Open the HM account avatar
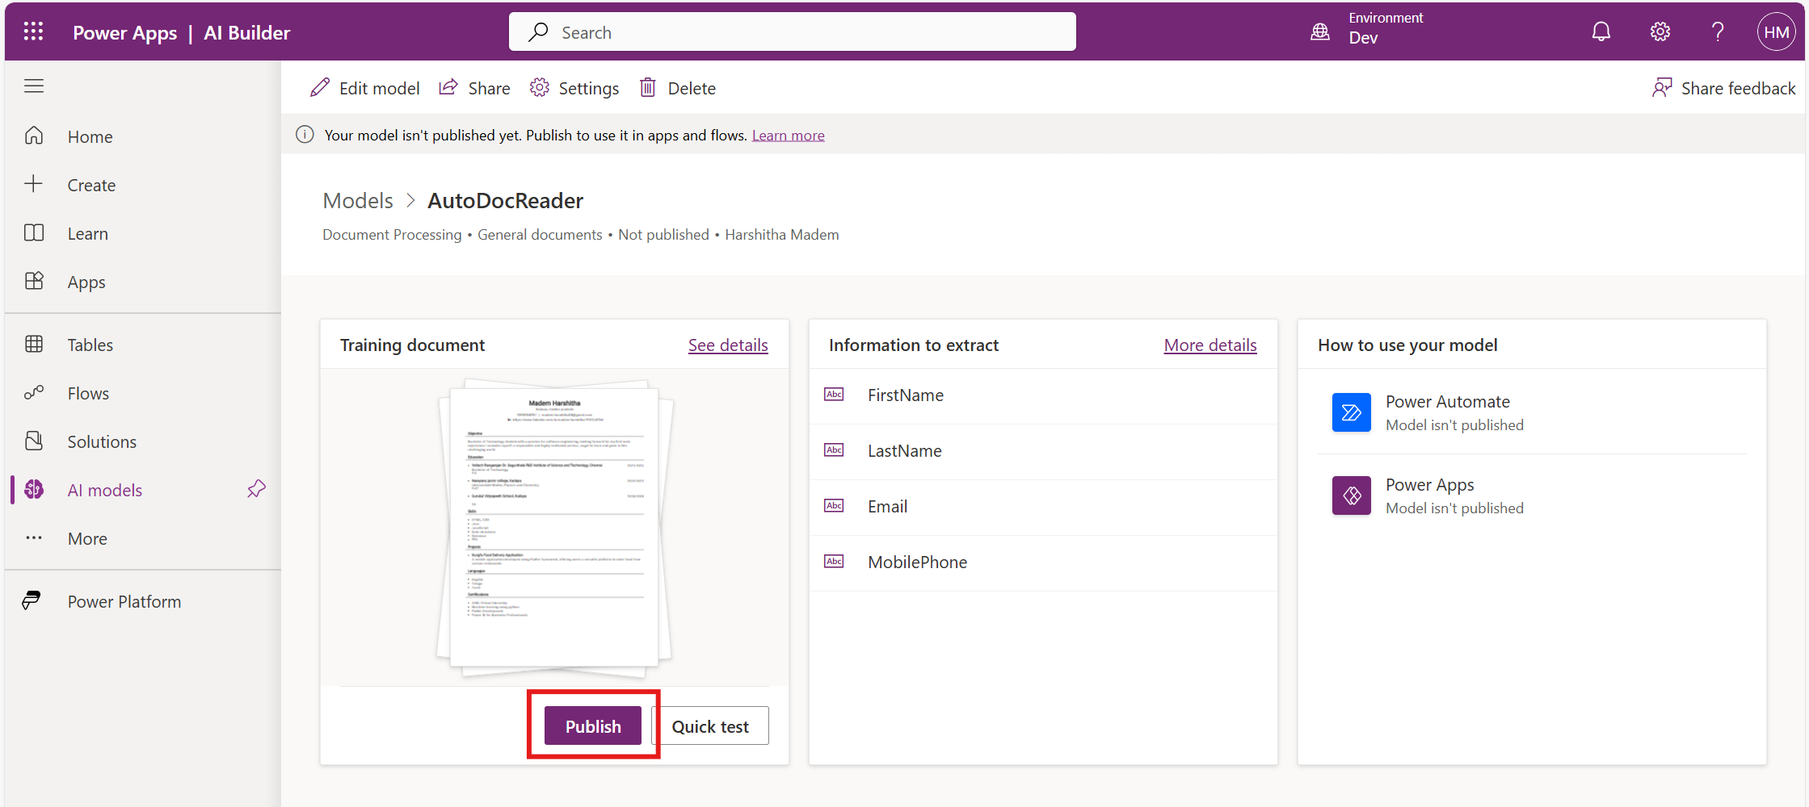The height and width of the screenshot is (807, 1809). click(x=1775, y=32)
